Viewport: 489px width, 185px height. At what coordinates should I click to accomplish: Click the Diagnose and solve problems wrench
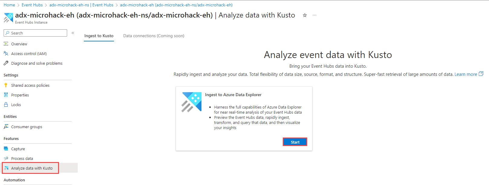click(x=6, y=63)
